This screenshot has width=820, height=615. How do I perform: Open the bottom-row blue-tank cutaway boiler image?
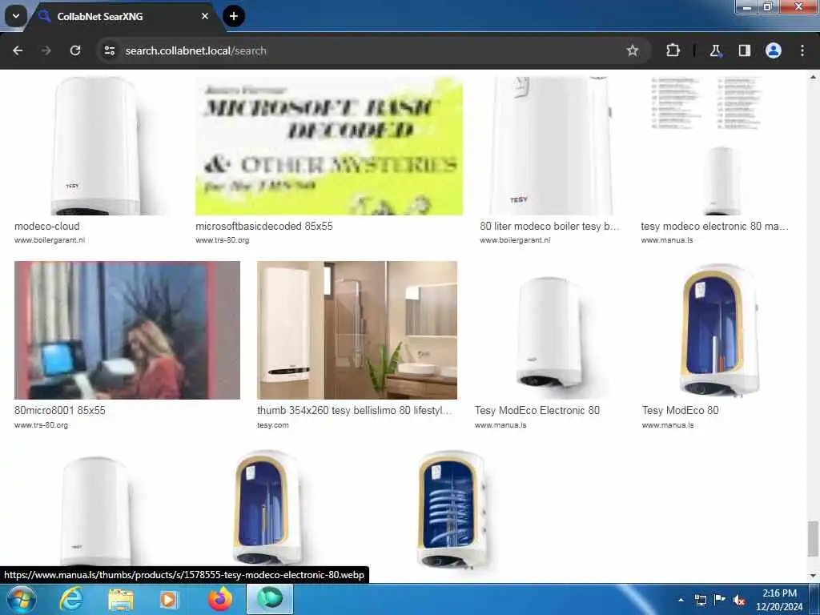[x=266, y=508]
